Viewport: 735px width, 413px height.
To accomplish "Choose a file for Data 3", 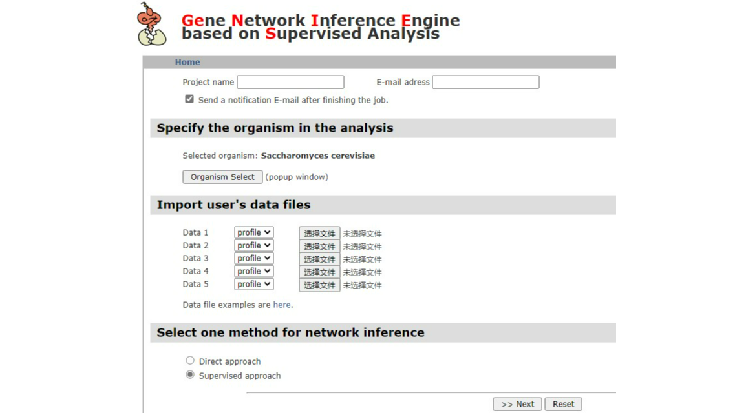I will (x=319, y=259).
